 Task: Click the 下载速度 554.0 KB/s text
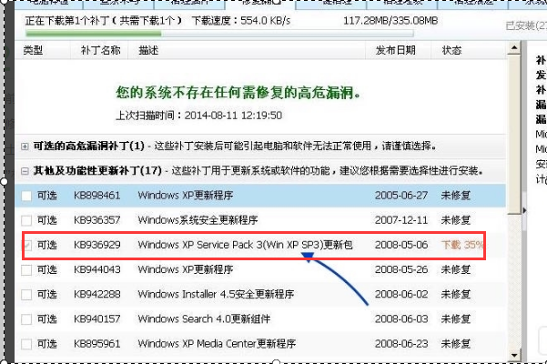[241, 21]
